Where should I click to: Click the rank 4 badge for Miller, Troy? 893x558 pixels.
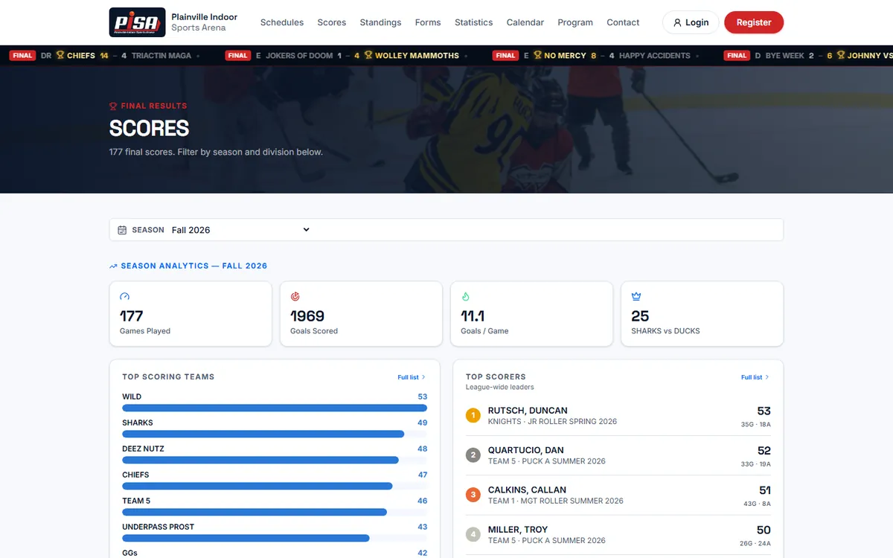point(473,534)
